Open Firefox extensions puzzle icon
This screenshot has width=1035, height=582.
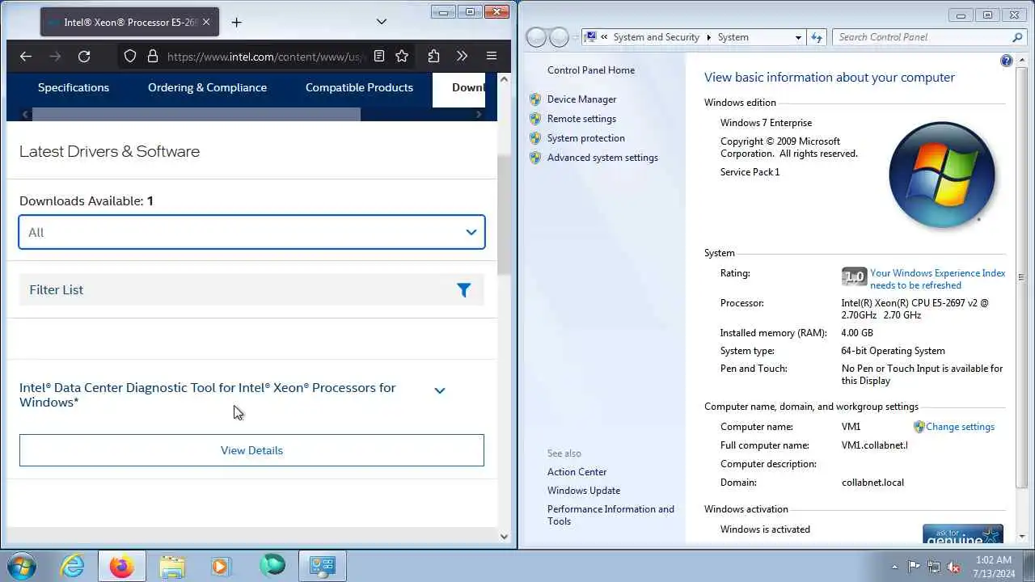pyautogui.click(x=433, y=57)
